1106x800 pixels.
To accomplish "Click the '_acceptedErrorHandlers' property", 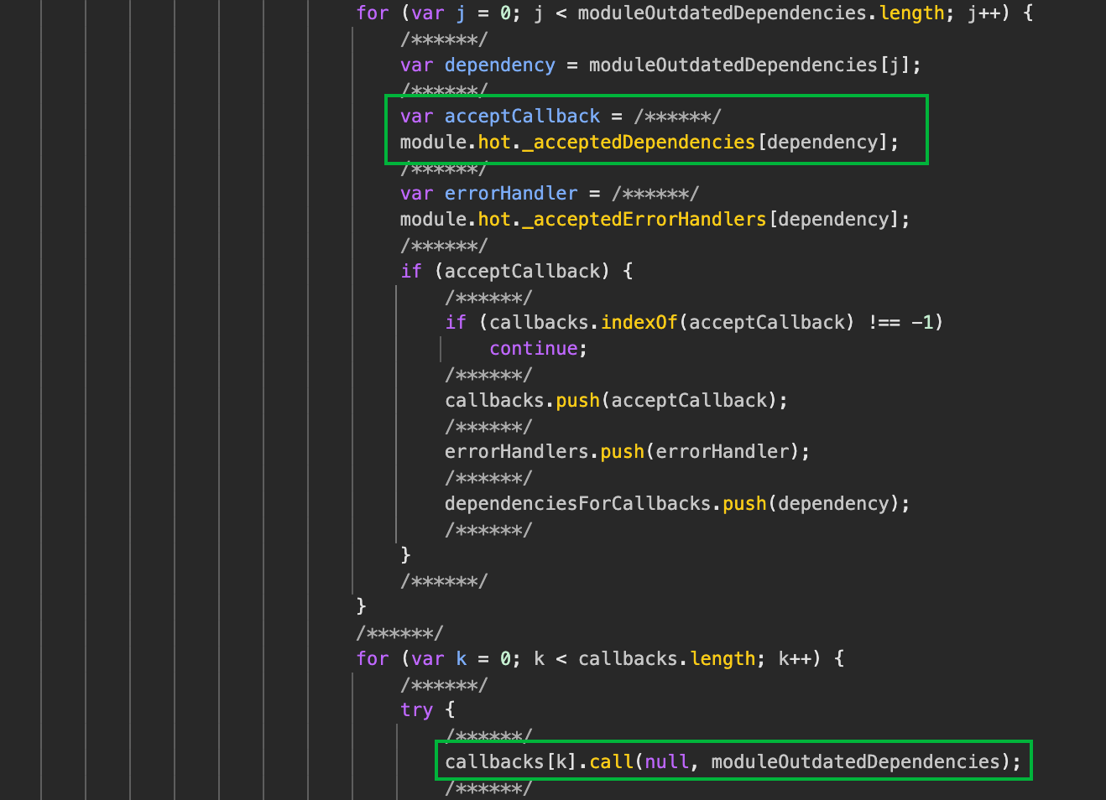I will (x=644, y=220).
